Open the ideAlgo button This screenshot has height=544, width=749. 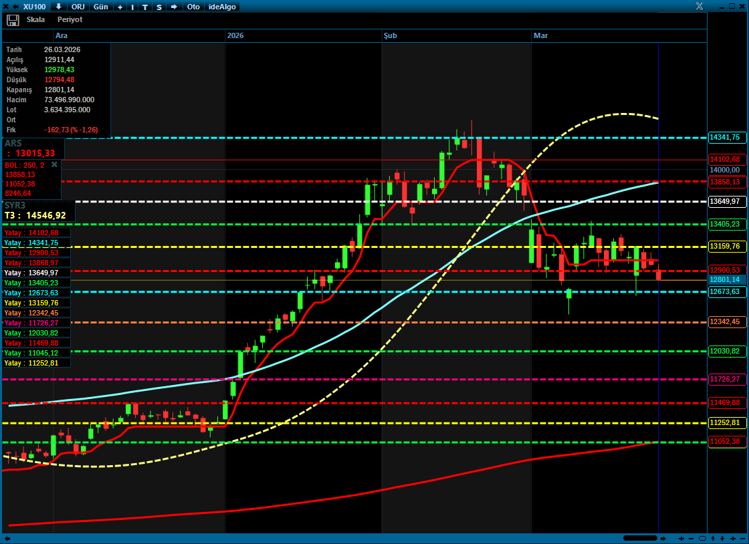[x=222, y=7]
